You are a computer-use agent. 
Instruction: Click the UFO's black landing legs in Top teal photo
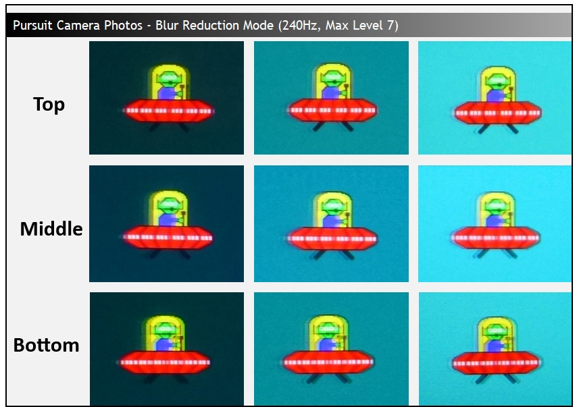332,126
